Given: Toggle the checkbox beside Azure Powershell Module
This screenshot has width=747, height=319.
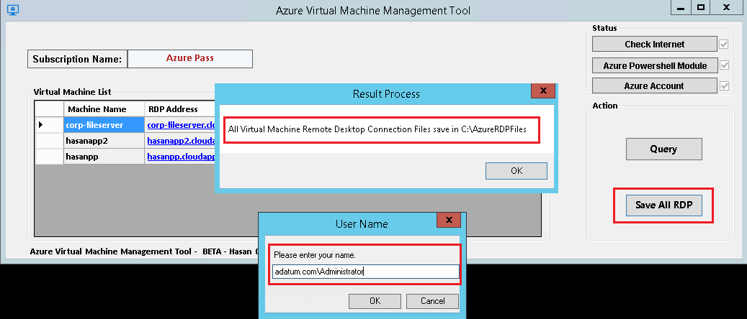Looking at the screenshot, I should pos(724,65).
